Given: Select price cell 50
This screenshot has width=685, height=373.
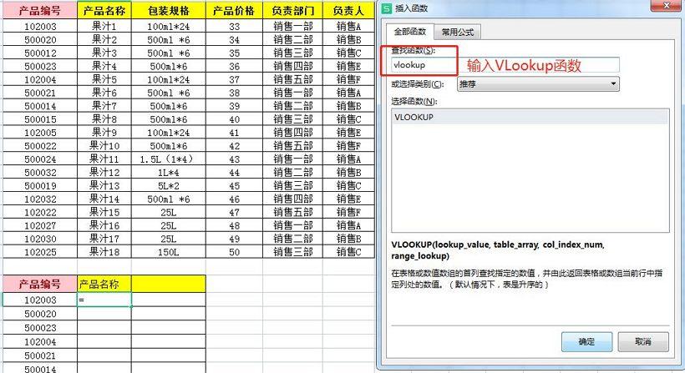Looking at the screenshot, I should [x=234, y=252].
